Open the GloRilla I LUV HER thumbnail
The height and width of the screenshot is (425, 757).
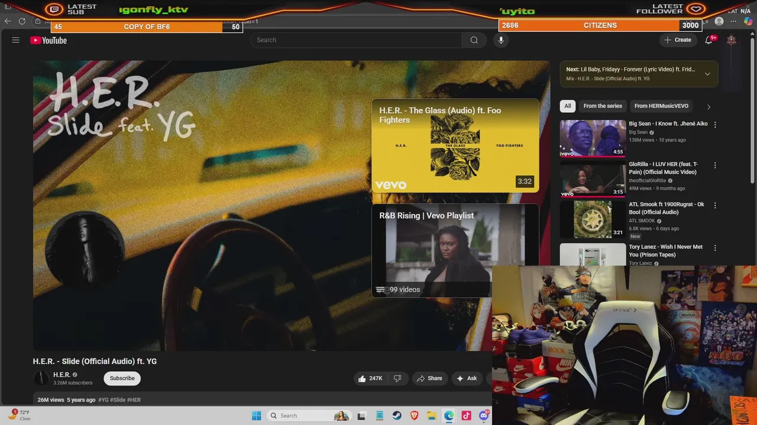coord(593,178)
